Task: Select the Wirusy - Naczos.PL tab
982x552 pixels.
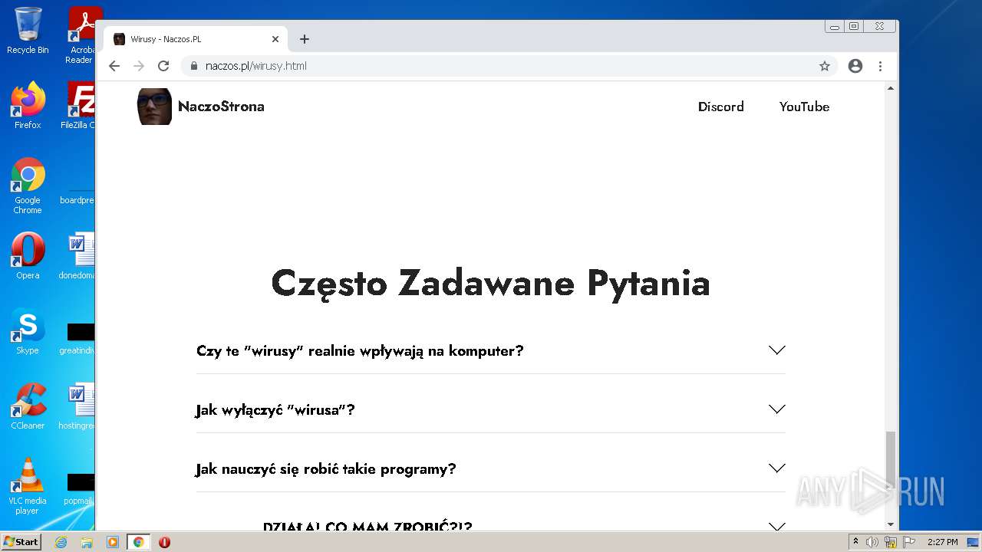Action: click(196, 39)
